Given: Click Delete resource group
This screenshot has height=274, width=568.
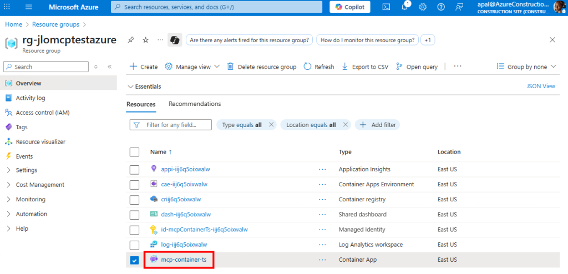Looking at the screenshot, I should pyautogui.click(x=262, y=67).
